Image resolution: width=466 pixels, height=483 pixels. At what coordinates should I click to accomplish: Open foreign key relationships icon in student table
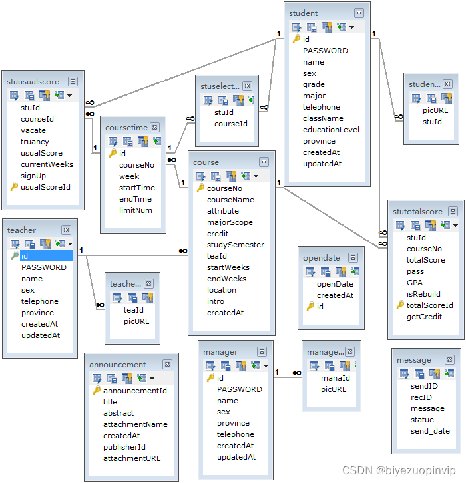point(327,27)
